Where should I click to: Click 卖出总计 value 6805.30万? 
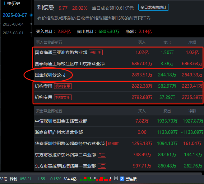coord(109,31)
